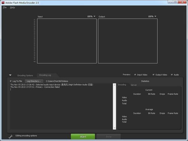
Task: Maximize the Flash Media Encoder window
Action: [176, 2]
